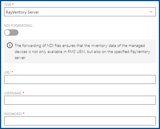Click the red asterisk beside USERNAME label
Screen dimensions: 160x129
pos(23,93)
